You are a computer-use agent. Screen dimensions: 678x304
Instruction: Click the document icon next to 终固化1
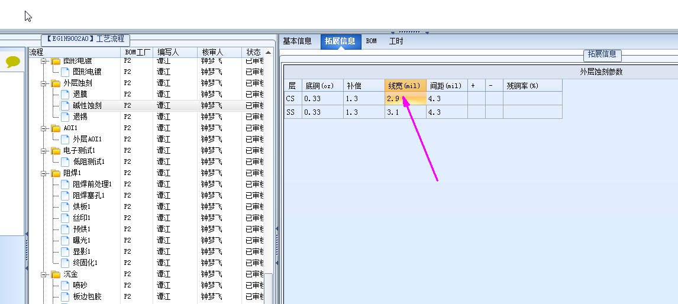click(x=65, y=263)
